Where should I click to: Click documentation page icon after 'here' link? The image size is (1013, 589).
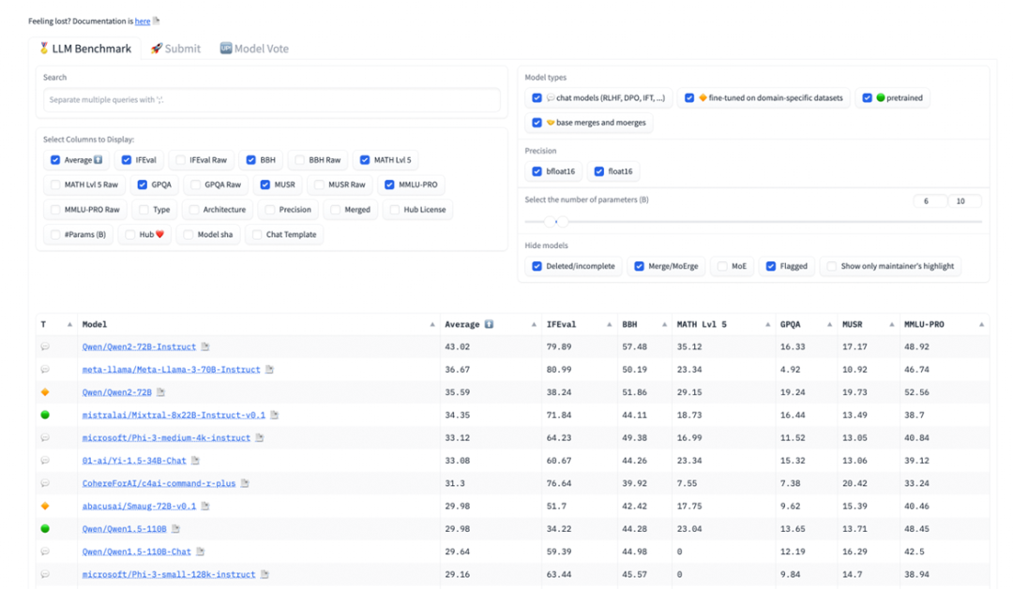tap(156, 21)
